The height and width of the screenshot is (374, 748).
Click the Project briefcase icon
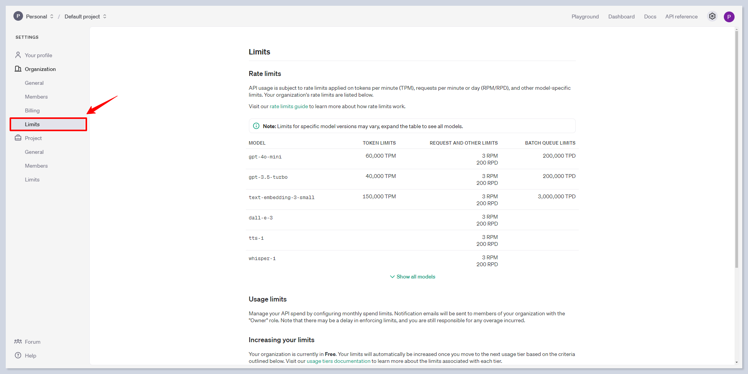18,138
